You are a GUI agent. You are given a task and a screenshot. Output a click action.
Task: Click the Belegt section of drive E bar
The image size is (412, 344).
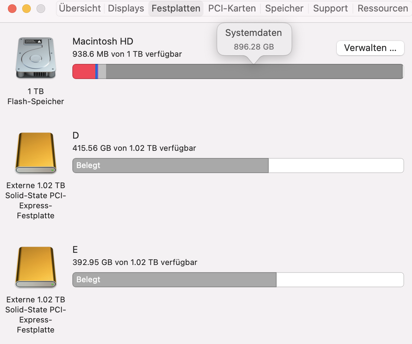[174, 280]
